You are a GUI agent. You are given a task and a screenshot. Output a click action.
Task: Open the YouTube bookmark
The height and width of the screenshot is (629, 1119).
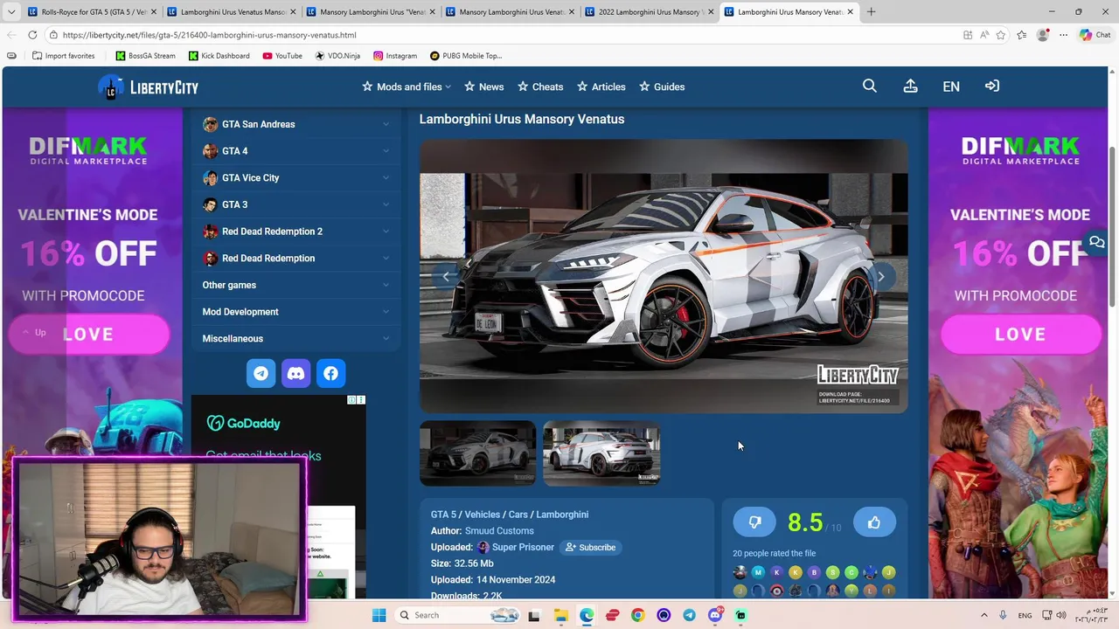[282, 56]
